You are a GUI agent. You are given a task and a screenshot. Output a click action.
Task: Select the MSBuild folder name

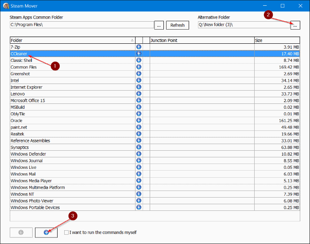click(18, 107)
